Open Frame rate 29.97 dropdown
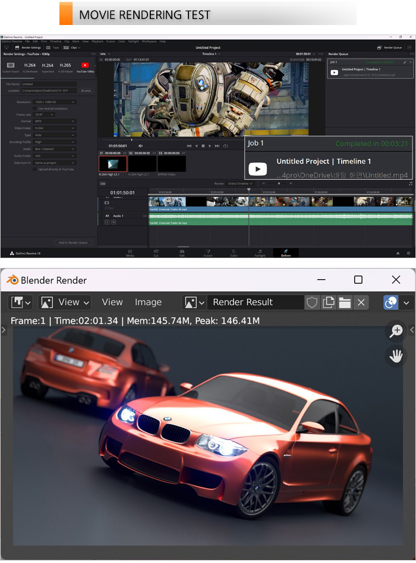The image size is (416, 563). click(44, 114)
